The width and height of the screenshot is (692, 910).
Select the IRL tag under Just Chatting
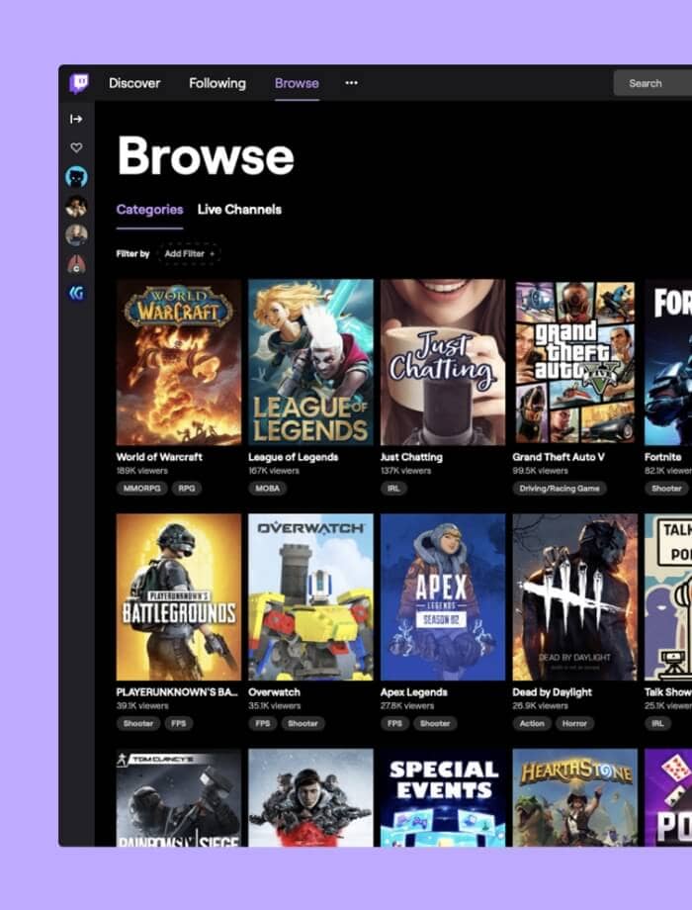393,488
